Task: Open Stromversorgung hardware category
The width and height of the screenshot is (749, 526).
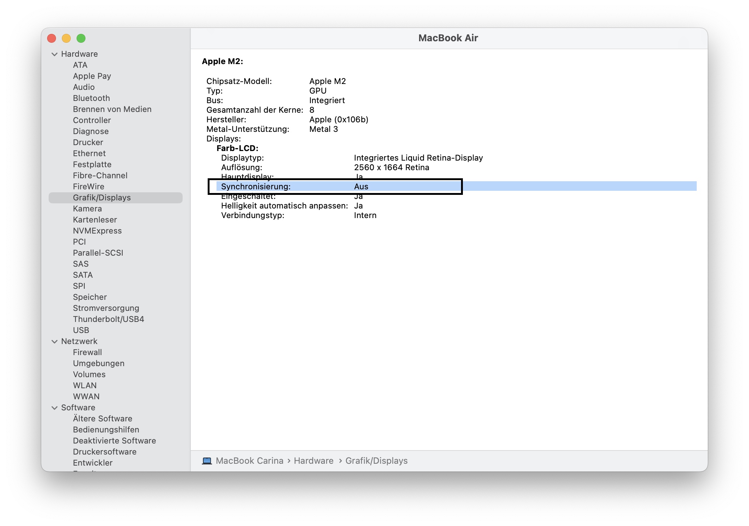Action: click(106, 308)
